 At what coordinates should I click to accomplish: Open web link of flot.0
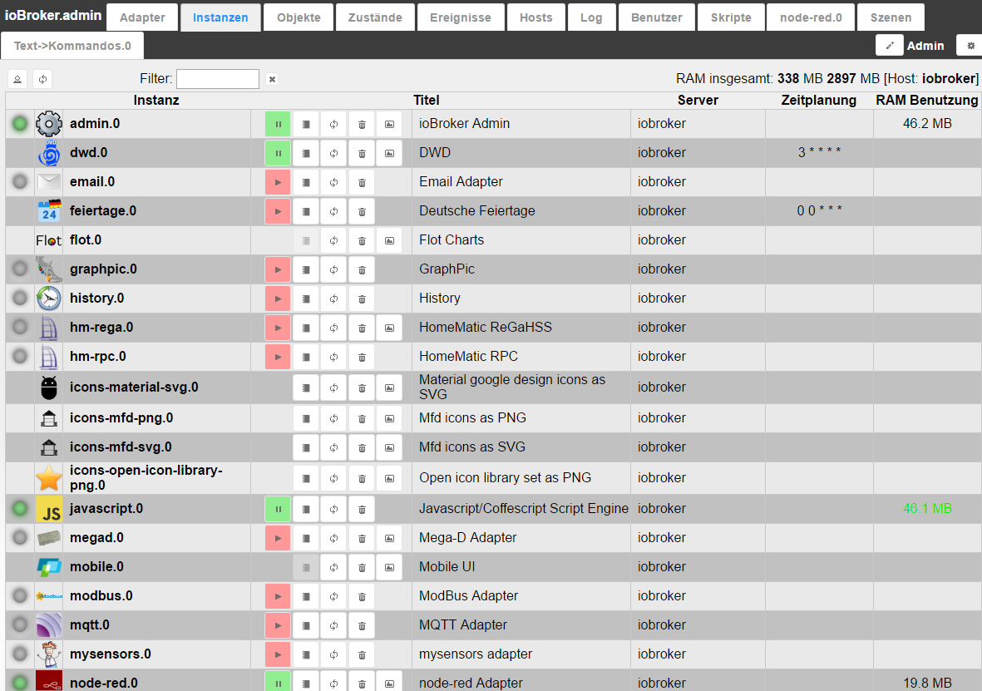pyautogui.click(x=389, y=240)
